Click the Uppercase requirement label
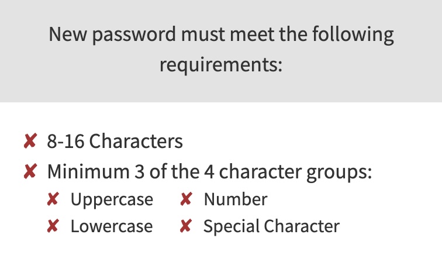This screenshot has width=442, height=255. point(112,199)
